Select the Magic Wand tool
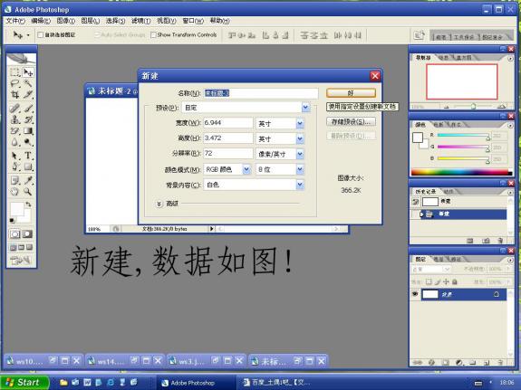The image size is (521, 390). coord(28,83)
